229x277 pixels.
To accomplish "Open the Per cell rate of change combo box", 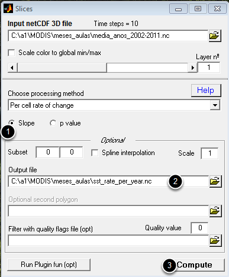I will [x=114, y=105].
